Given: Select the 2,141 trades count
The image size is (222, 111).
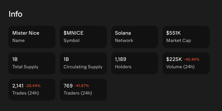Looking at the screenshot, I should tap(18, 85).
